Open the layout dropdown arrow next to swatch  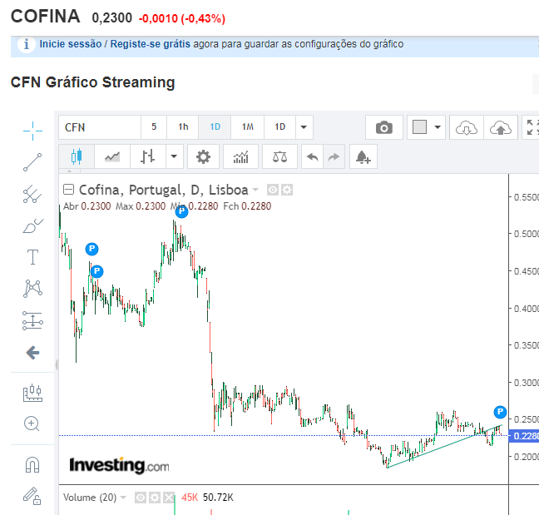(438, 127)
